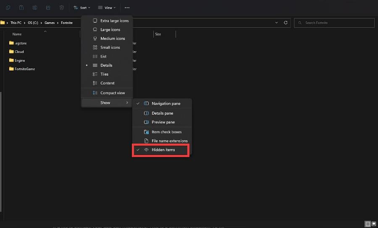Expand the address bar history dropdown
Viewport: 378px width, 228px height.
point(276,23)
